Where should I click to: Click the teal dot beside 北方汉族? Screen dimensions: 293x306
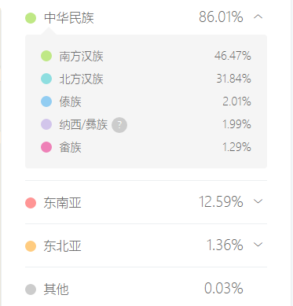point(46,79)
